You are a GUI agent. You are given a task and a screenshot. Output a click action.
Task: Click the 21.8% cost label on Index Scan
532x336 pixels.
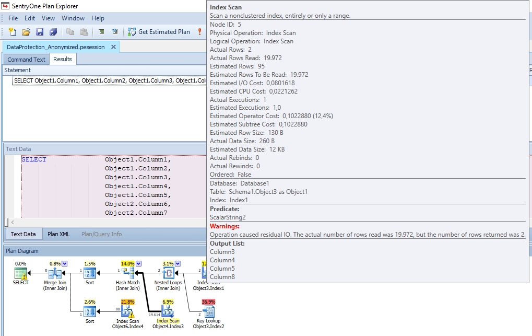(x=127, y=302)
